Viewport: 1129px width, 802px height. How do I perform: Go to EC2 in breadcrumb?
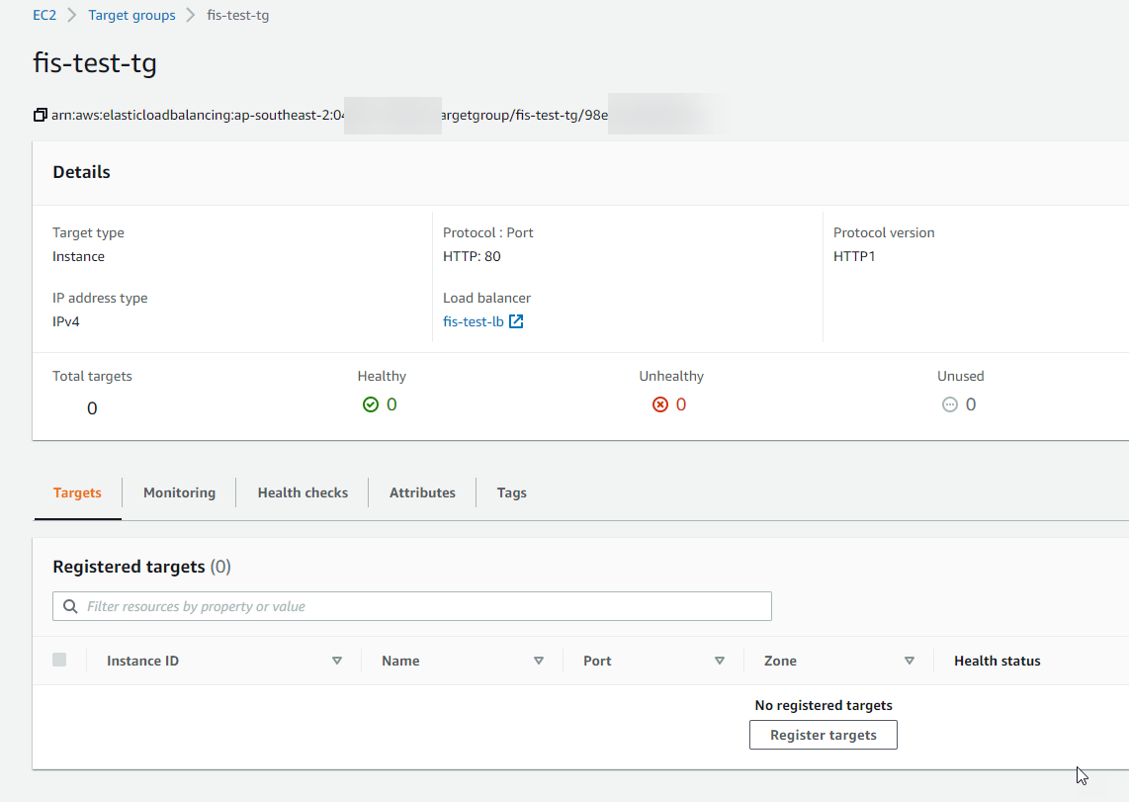pos(45,15)
